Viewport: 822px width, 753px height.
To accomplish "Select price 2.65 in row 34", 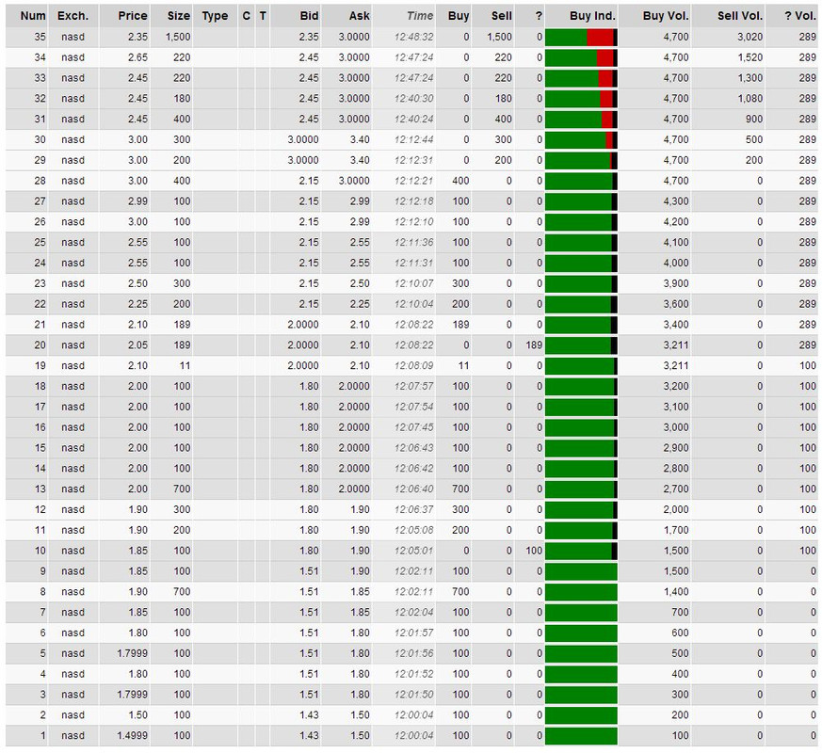I will [137, 57].
